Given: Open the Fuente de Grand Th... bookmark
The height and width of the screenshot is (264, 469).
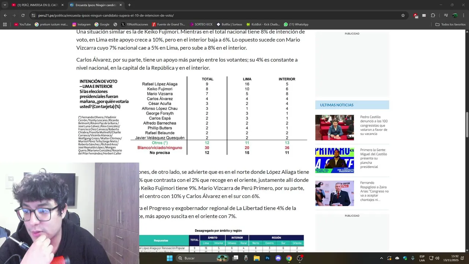Looking at the screenshot, I should coord(169,25).
